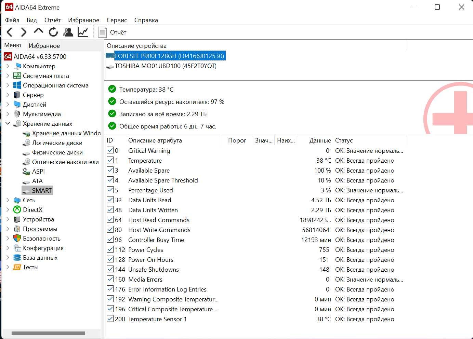Sort by the Описание атрибута column header
Screen dimensions: 473x339
pyautogui.click(x=155, y=140)
